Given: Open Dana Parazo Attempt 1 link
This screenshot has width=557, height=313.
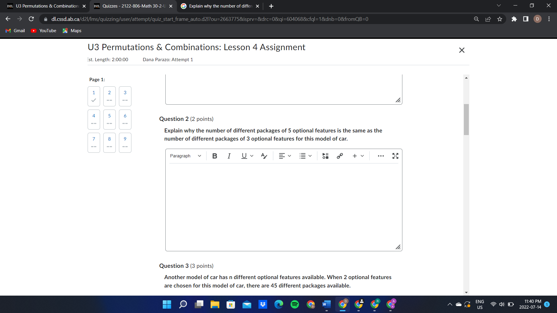Looking at the screenshot, I should tap(168, 59).
